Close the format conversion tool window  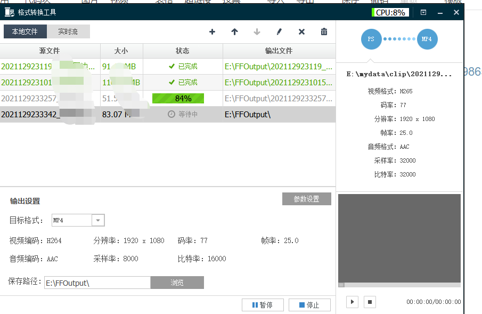point(456,12)
